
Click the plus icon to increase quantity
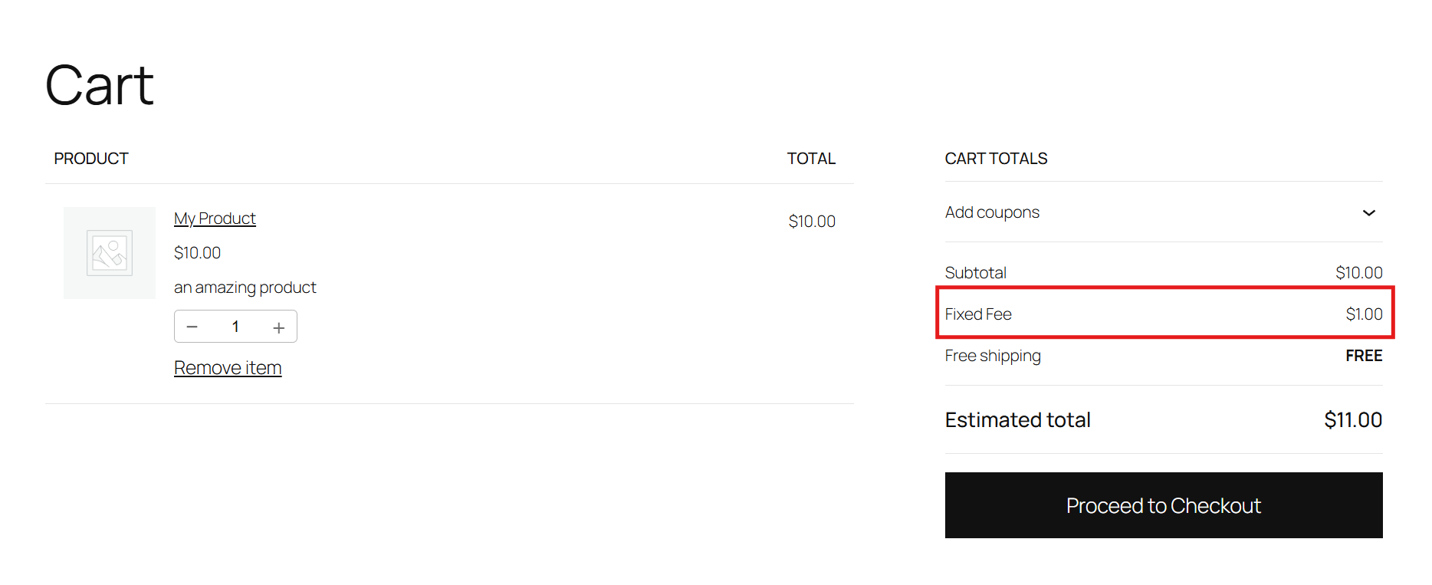278,326
